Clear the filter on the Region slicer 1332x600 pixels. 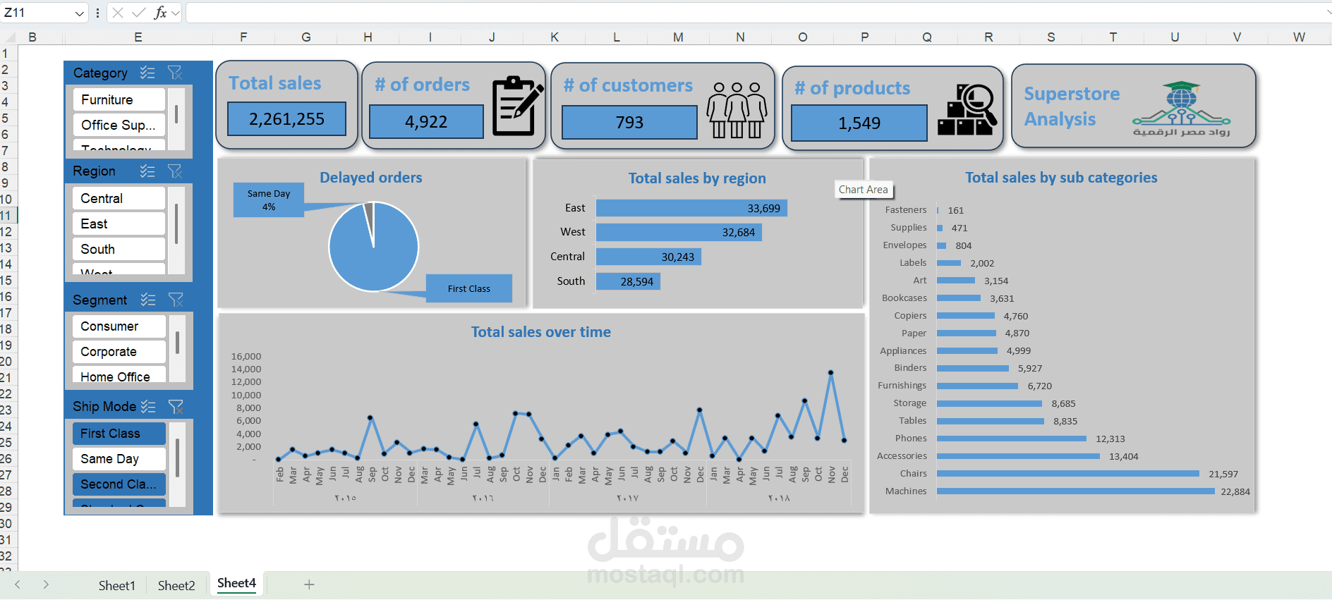[175, 171]
